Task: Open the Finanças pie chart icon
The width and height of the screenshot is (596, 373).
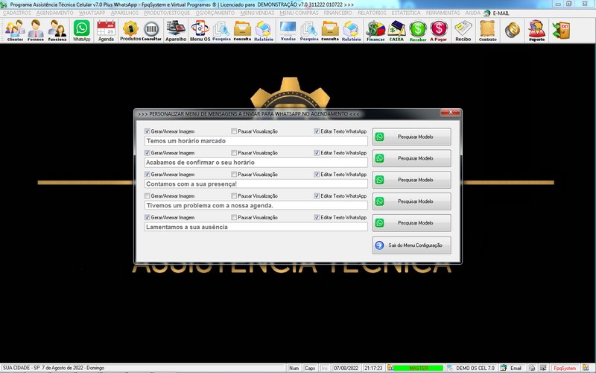Action: [375, 31]
